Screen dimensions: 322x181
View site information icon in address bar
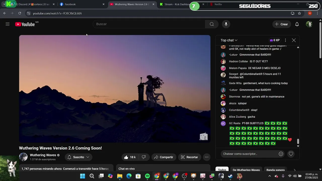click(29, 13)
